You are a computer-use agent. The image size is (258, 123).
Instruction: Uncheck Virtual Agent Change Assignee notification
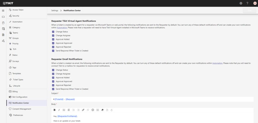click(x=53, y=36)
